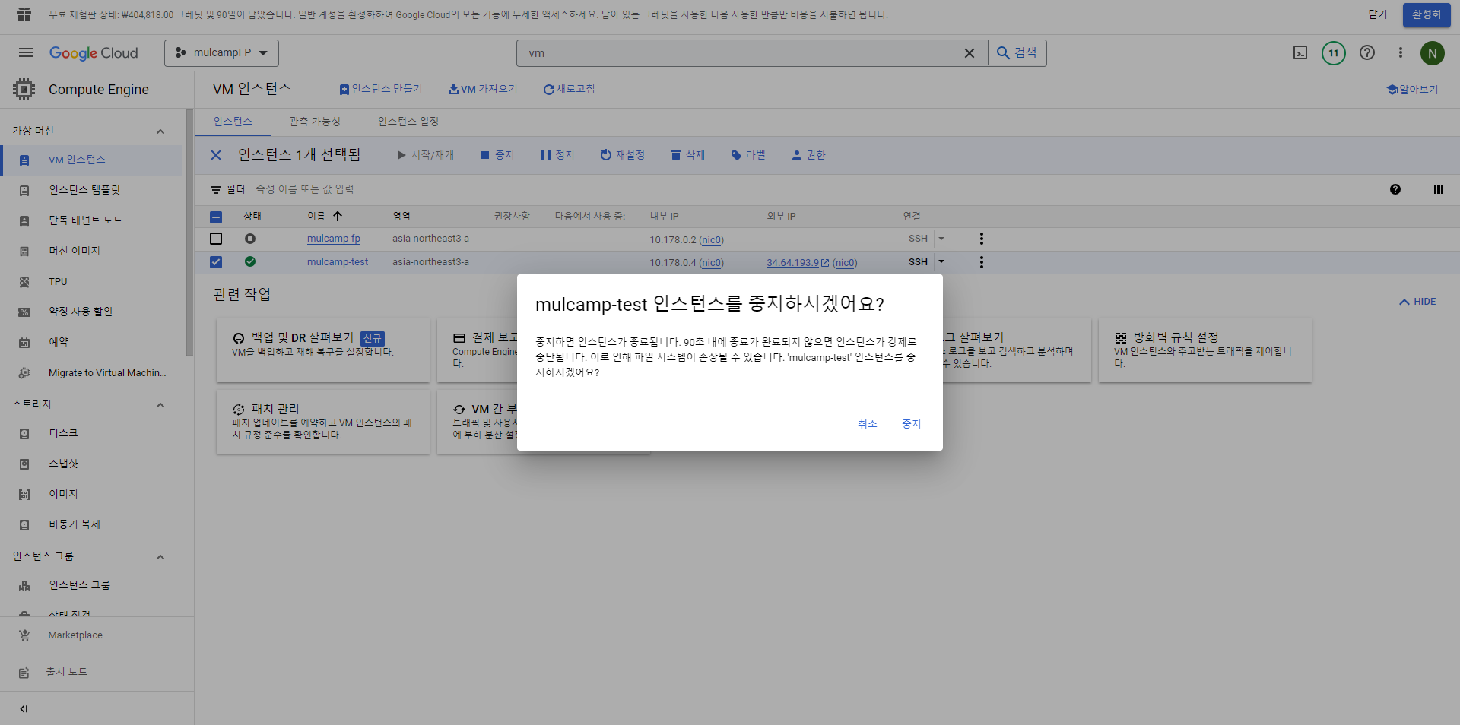Open column display options icon
1460x725 pixels.
1439,189
